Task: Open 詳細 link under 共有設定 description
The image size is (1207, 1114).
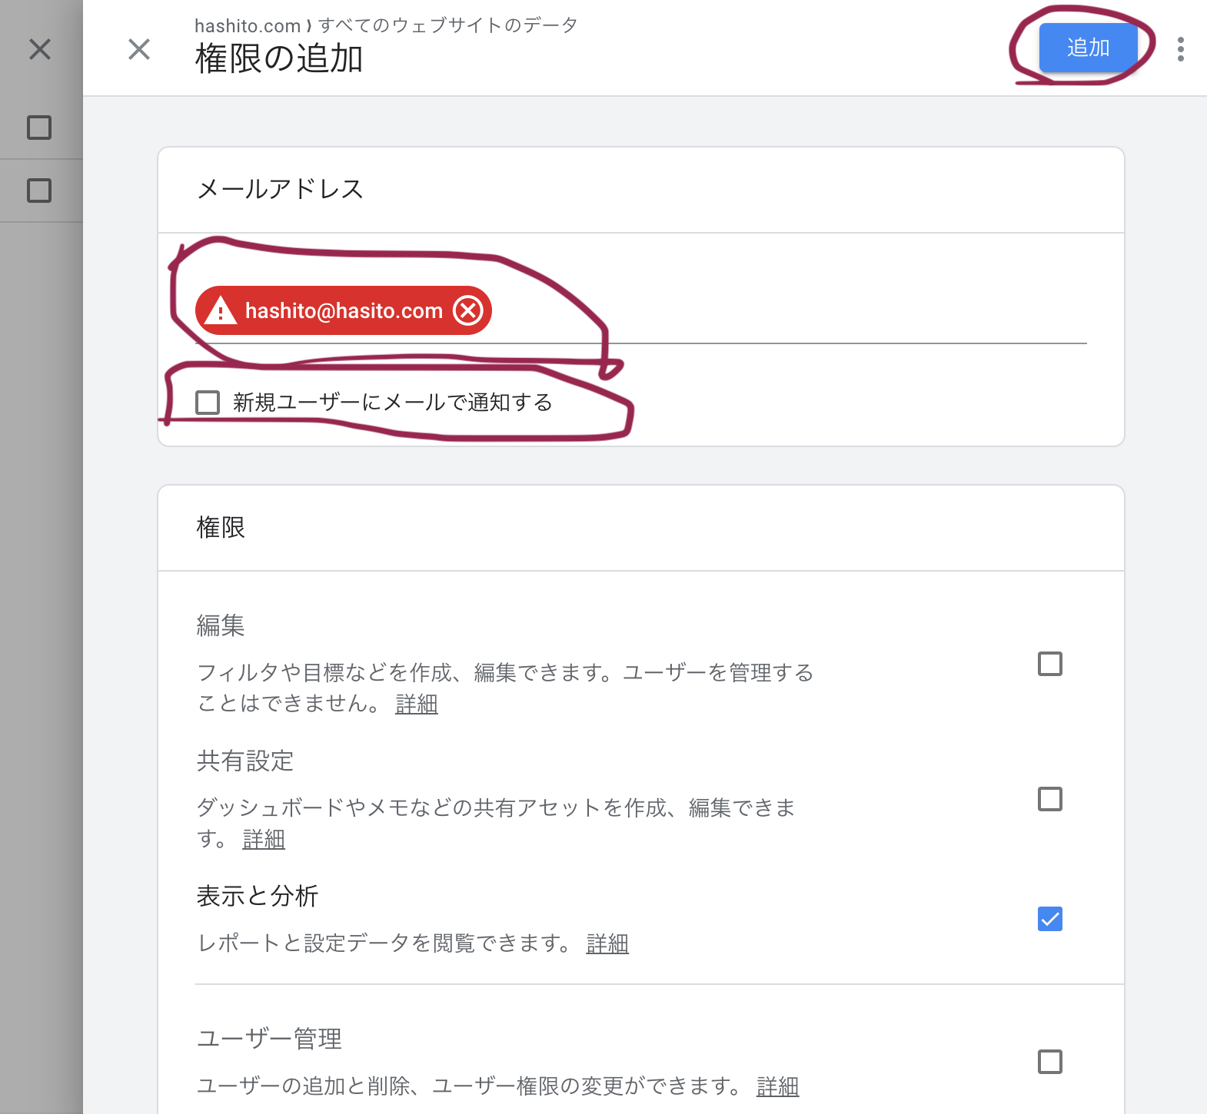Action: click(264, 839)
